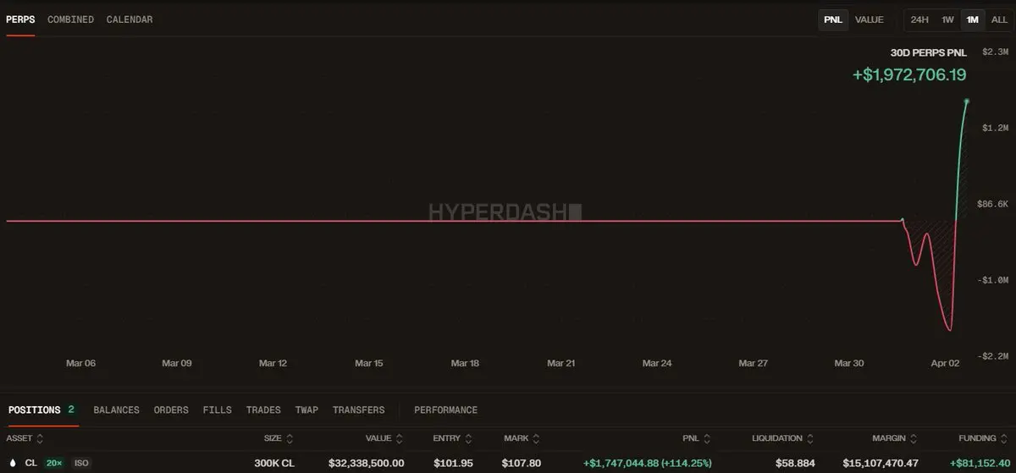Open the TRADES tab

[263, 410]
